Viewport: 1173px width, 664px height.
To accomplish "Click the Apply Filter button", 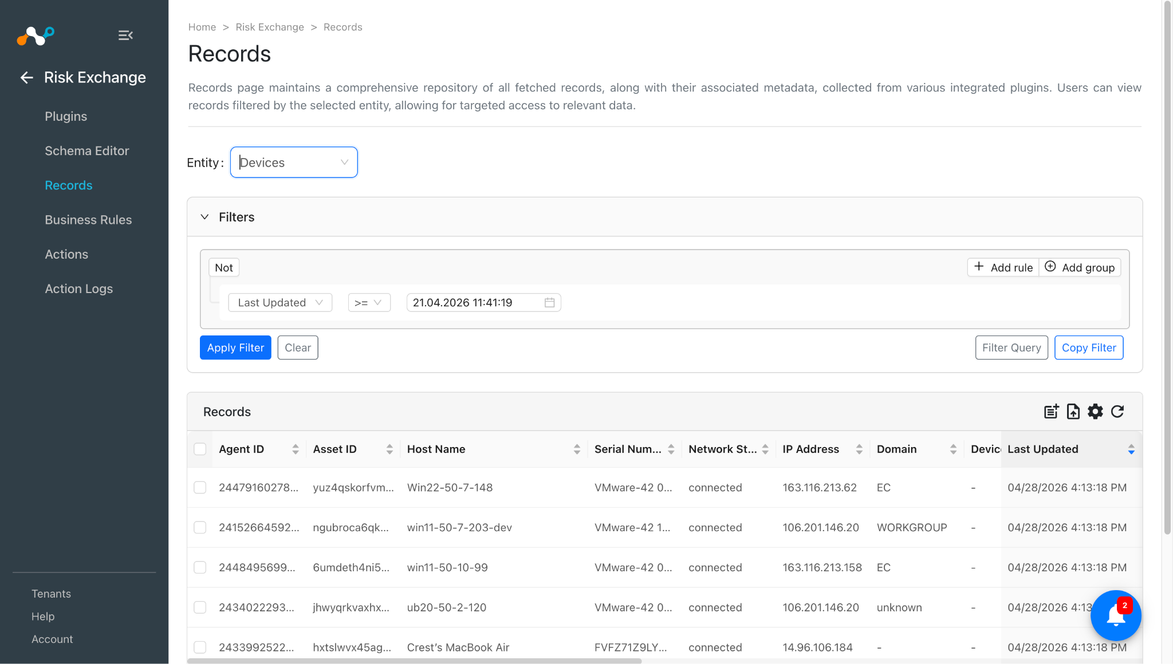I will click(235, 347).
